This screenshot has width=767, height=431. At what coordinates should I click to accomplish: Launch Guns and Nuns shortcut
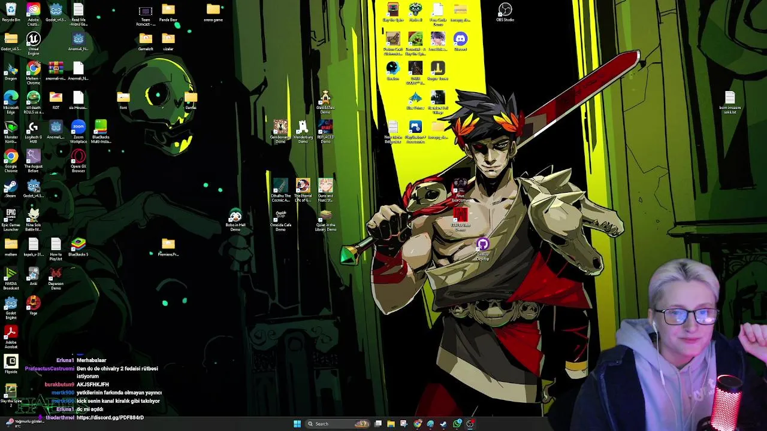coord(325,190)
